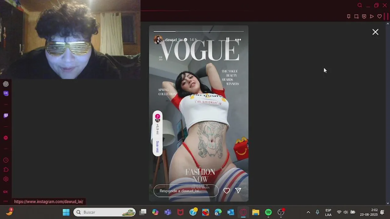Open OBS Studio taskbar icon
The image size is (390, 219).
pyautogui.click(x=281, y=212)
